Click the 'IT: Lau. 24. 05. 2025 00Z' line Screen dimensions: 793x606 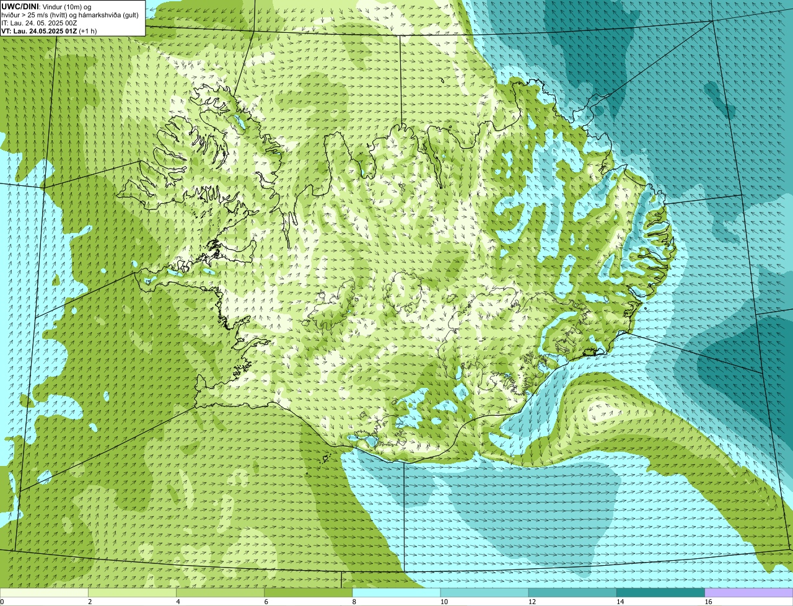click(x=39, y=23)
